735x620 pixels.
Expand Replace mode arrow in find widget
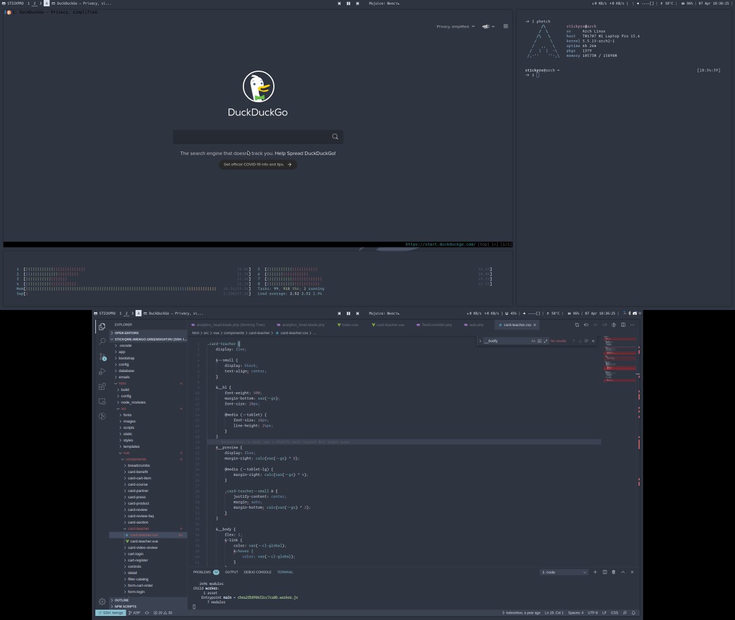tap(480, 341)
